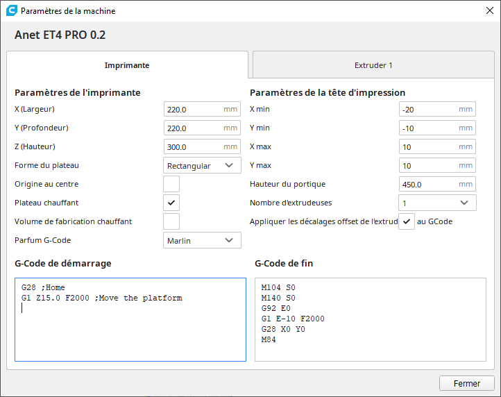This screenshot has height=397, width=501.
Task: Click the 'M84' end G-code line
Action: [x=269, y=339]
